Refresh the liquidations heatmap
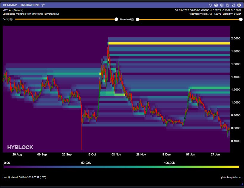This screenshot has width=244, height=188. coord(210,5)
